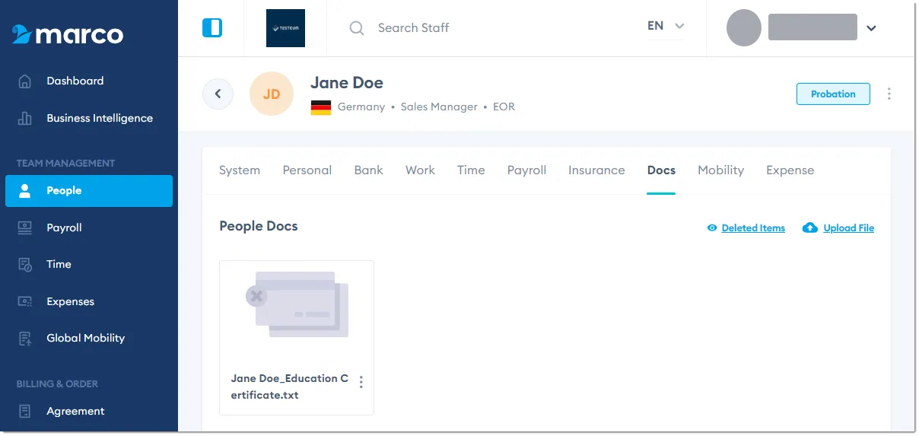
Task: Click Jane Doe_Education Certificate.txt filename
Action: (x=289, y=387)
